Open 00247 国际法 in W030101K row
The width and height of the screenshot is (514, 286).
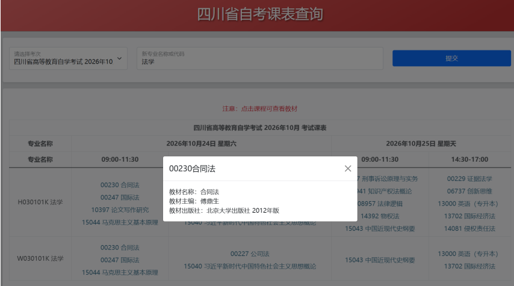pos(120,260)
